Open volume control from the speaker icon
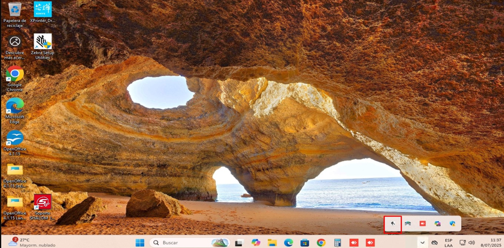Image resolution: width=504 pixels, height=248 pixels. click(x=472, y=242)
